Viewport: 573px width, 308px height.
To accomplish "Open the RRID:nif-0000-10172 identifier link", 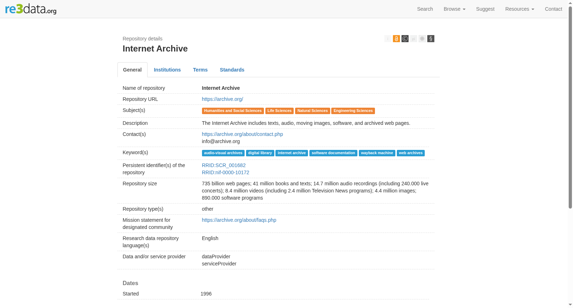I will (226, 172).
